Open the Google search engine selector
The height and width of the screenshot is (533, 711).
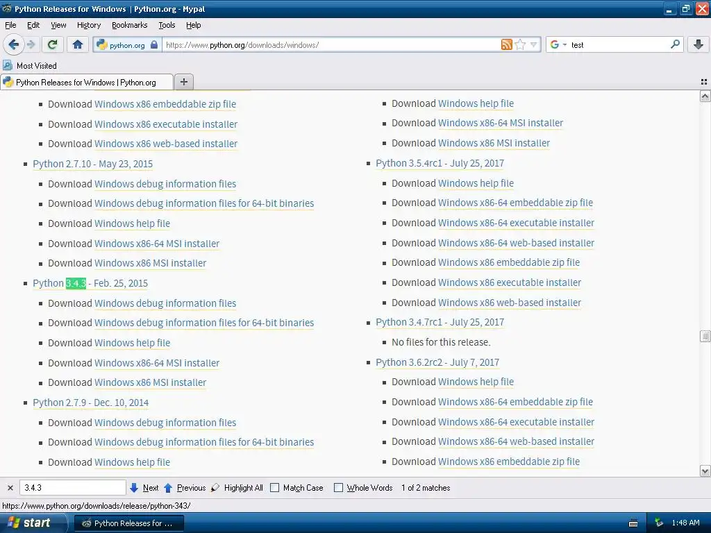(558, 44)
